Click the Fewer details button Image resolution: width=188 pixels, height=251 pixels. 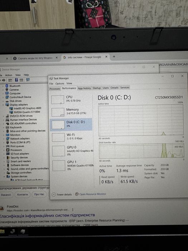coord(62,194)
